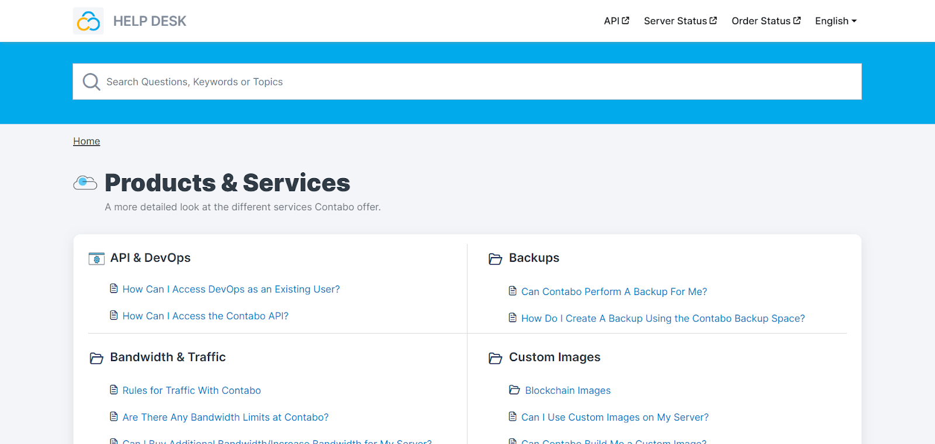This screenshot has width=935, height=444.
Task: Click the caret arrow next to English
Action: [854, 21]
